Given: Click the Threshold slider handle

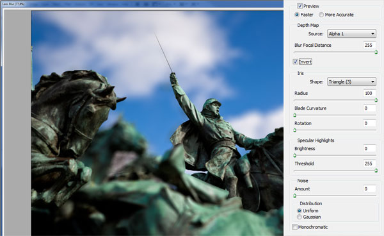Looking at the screenshot, I should [x=376, y=170].
